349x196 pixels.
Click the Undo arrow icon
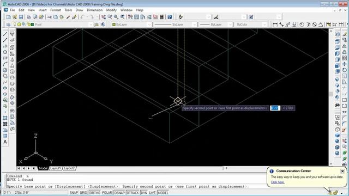(82, 17)
